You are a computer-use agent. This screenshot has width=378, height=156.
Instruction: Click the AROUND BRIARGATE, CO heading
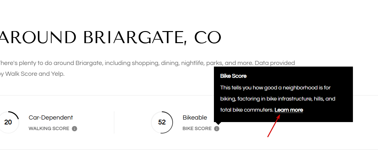pyautogui.click(x=110, y=37)
